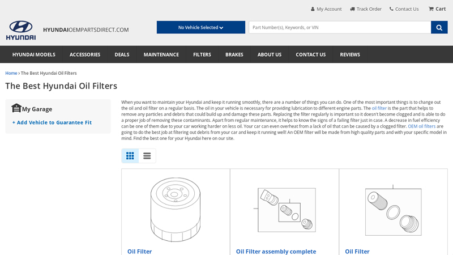This screenshot has height=255, width=453.
Task: Click the Track Order truck icon
Action: 352,9
